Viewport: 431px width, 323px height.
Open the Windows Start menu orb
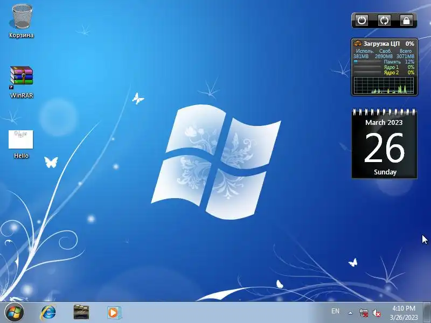[15, 313]
